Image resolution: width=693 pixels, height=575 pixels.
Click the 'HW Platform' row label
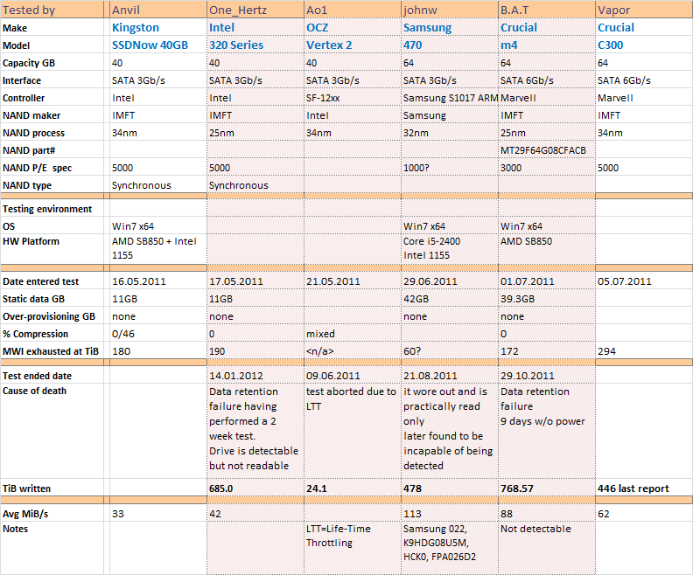pos(31,241)
